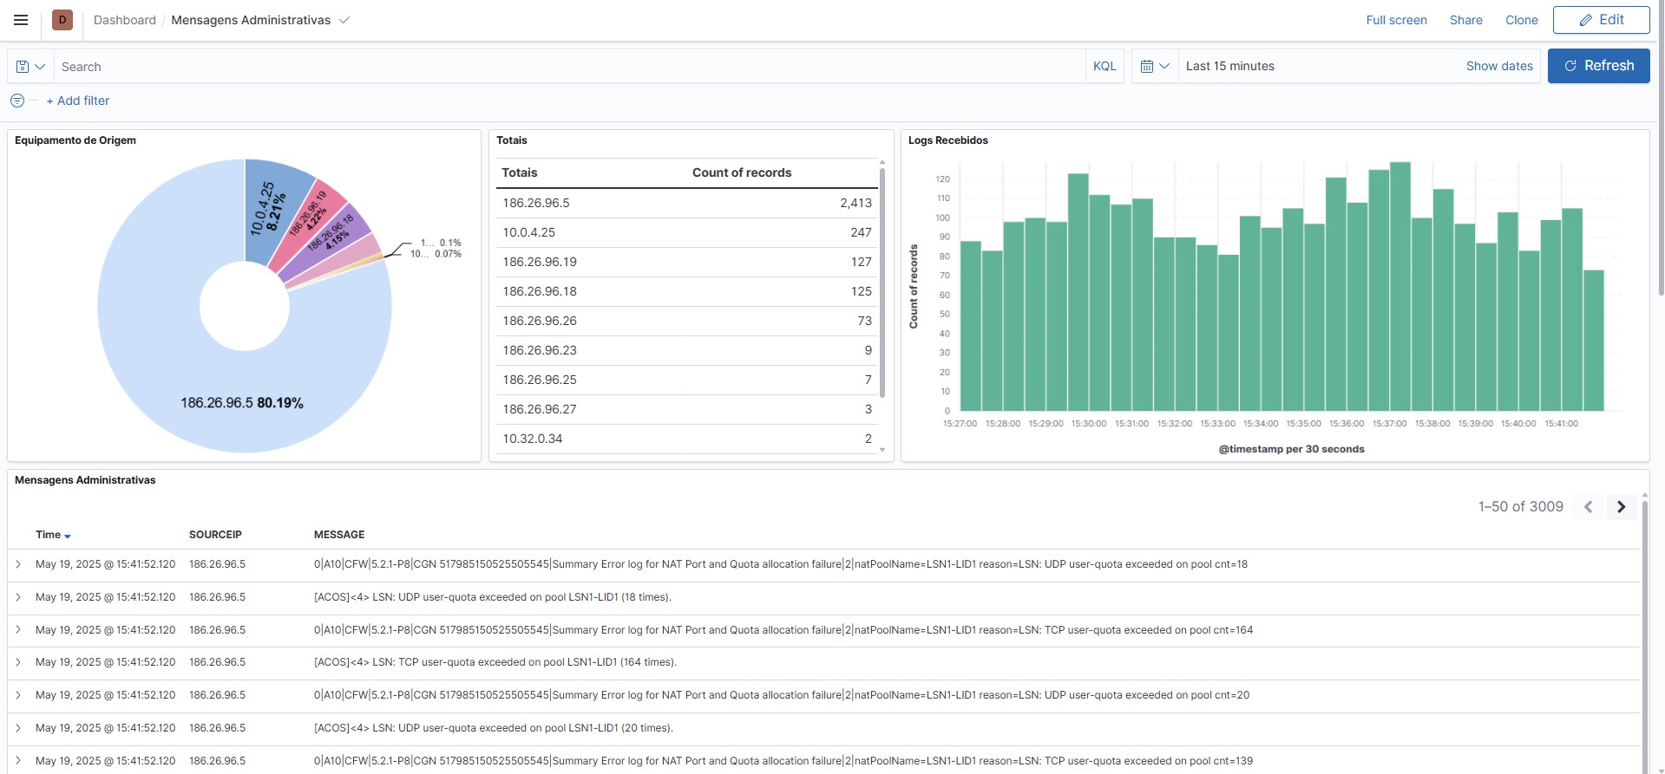1665x774 pixels.
Task: Toggle KQL query language switch
Action: pos(1105,67)
